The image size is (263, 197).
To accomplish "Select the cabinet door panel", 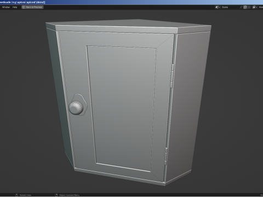I will coord(122,108).
